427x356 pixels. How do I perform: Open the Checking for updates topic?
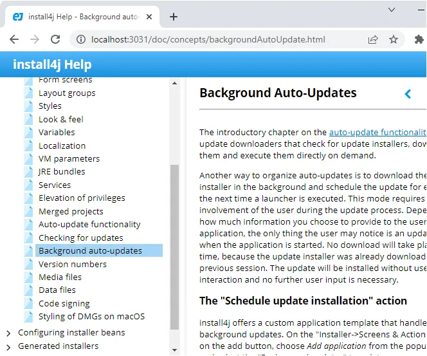(x=81, y=238)
